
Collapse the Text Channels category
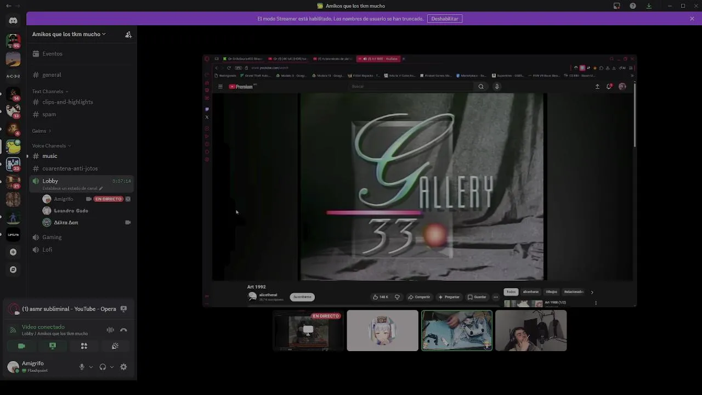click(50, 92)
